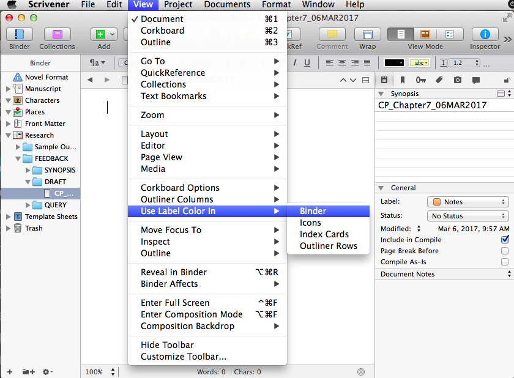This screenshot has width=514, height=378.
Task: Open the Format menu
Action: click(x=276, y=4)
